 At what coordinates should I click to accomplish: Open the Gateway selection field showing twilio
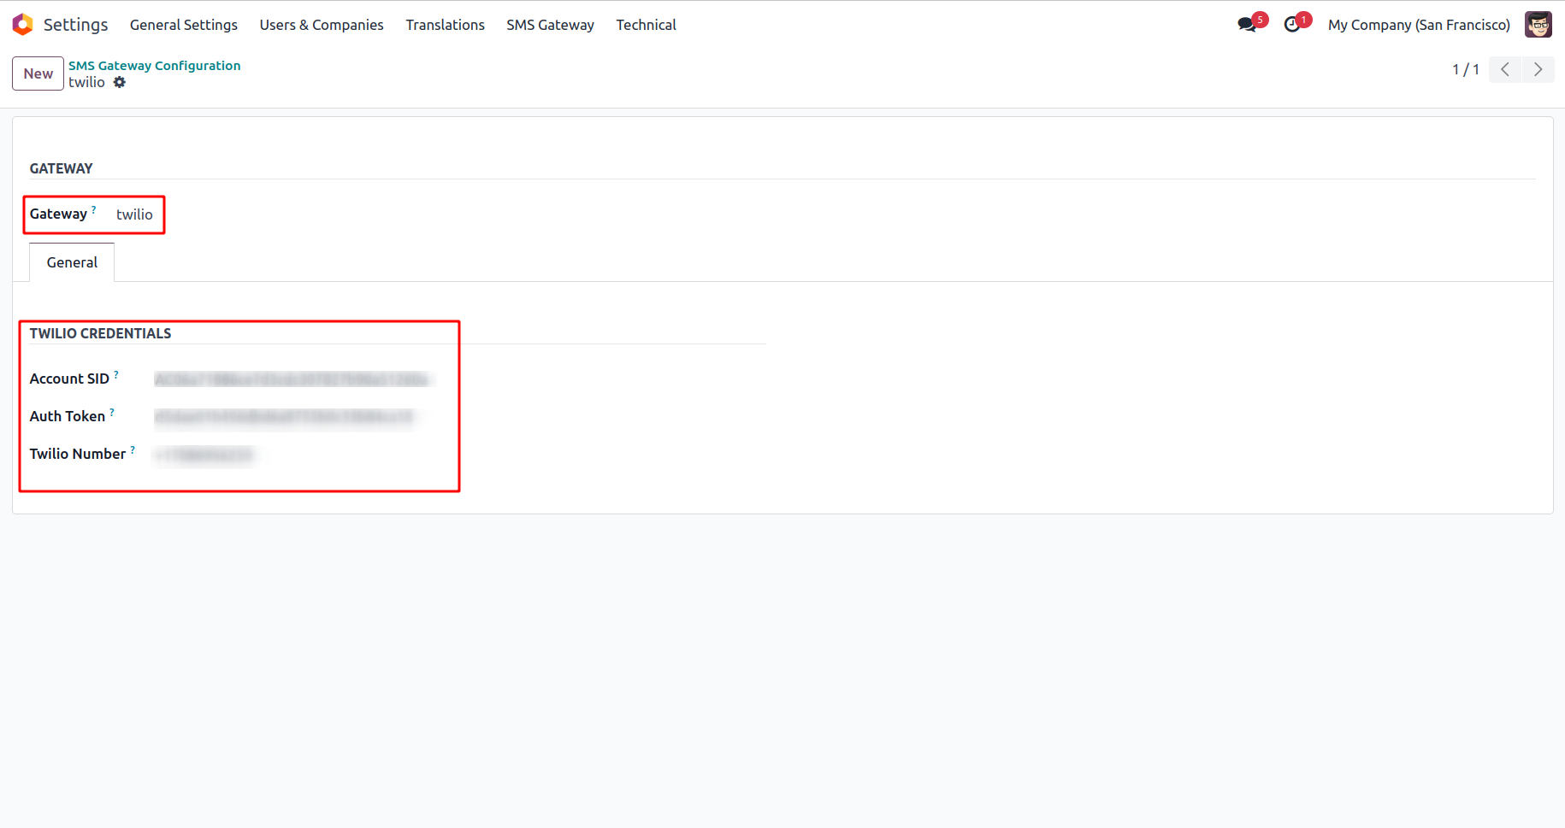pyautogui.click(x=135, y=214)
